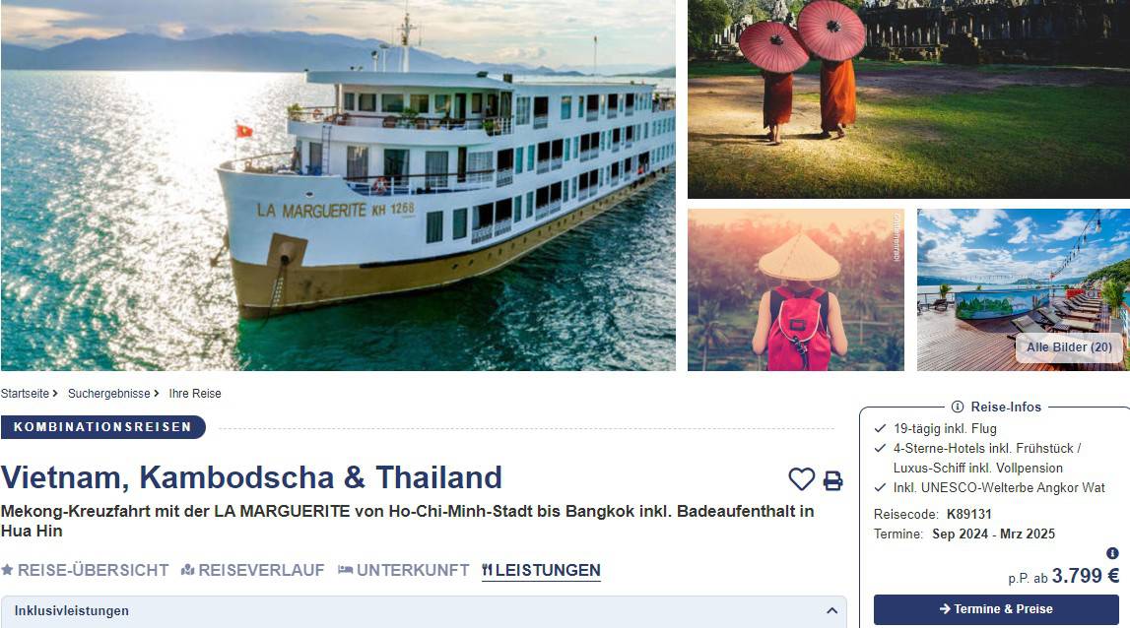Click the Termine & Preise button
Viewport: 1130px width, 628px height.
click(x=996, y=609)
